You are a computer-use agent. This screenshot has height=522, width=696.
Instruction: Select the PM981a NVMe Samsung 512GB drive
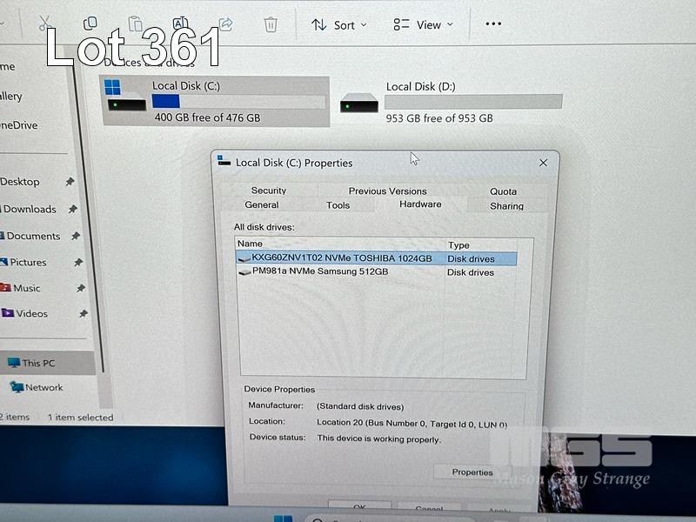click(x=319, y=271)
